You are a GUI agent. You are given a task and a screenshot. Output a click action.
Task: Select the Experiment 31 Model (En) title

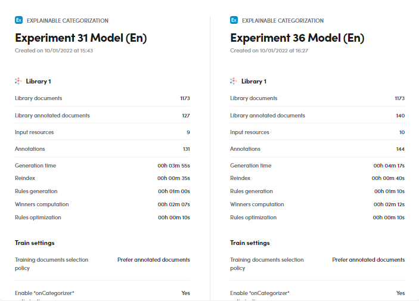pos(80,38)
